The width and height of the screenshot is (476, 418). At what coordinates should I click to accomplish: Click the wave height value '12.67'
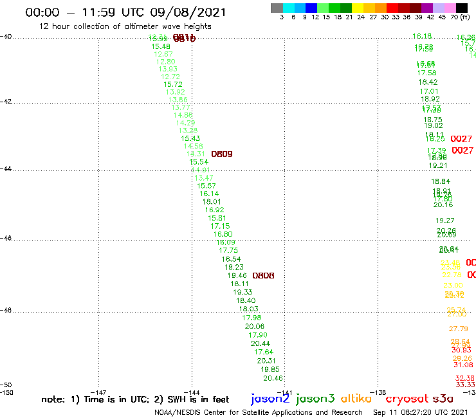[x=163, y=54]
